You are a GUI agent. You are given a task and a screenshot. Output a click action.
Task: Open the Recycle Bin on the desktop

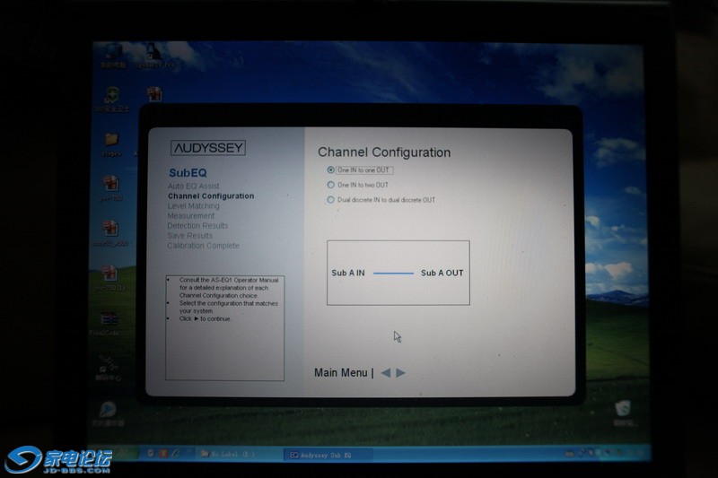point(623,413)
